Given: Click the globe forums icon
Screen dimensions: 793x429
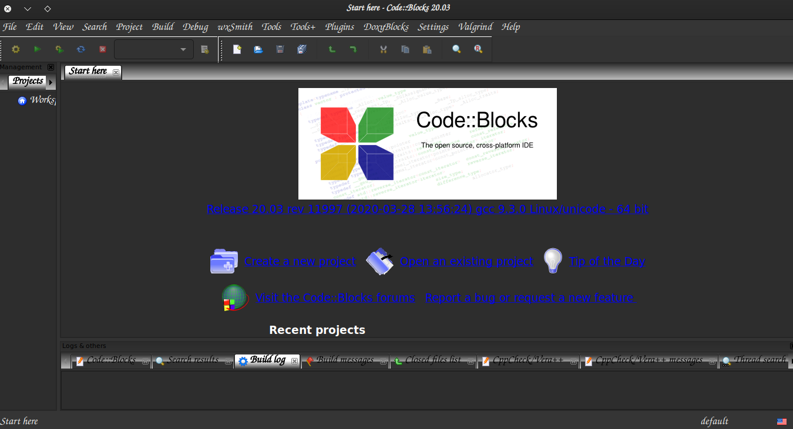Looking at the screenshot, I should click(x=235, y=298).
